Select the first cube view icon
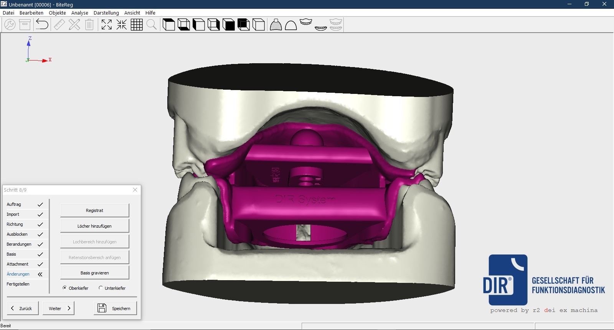This screenshot has width=614, height=330. pos(168,25)
